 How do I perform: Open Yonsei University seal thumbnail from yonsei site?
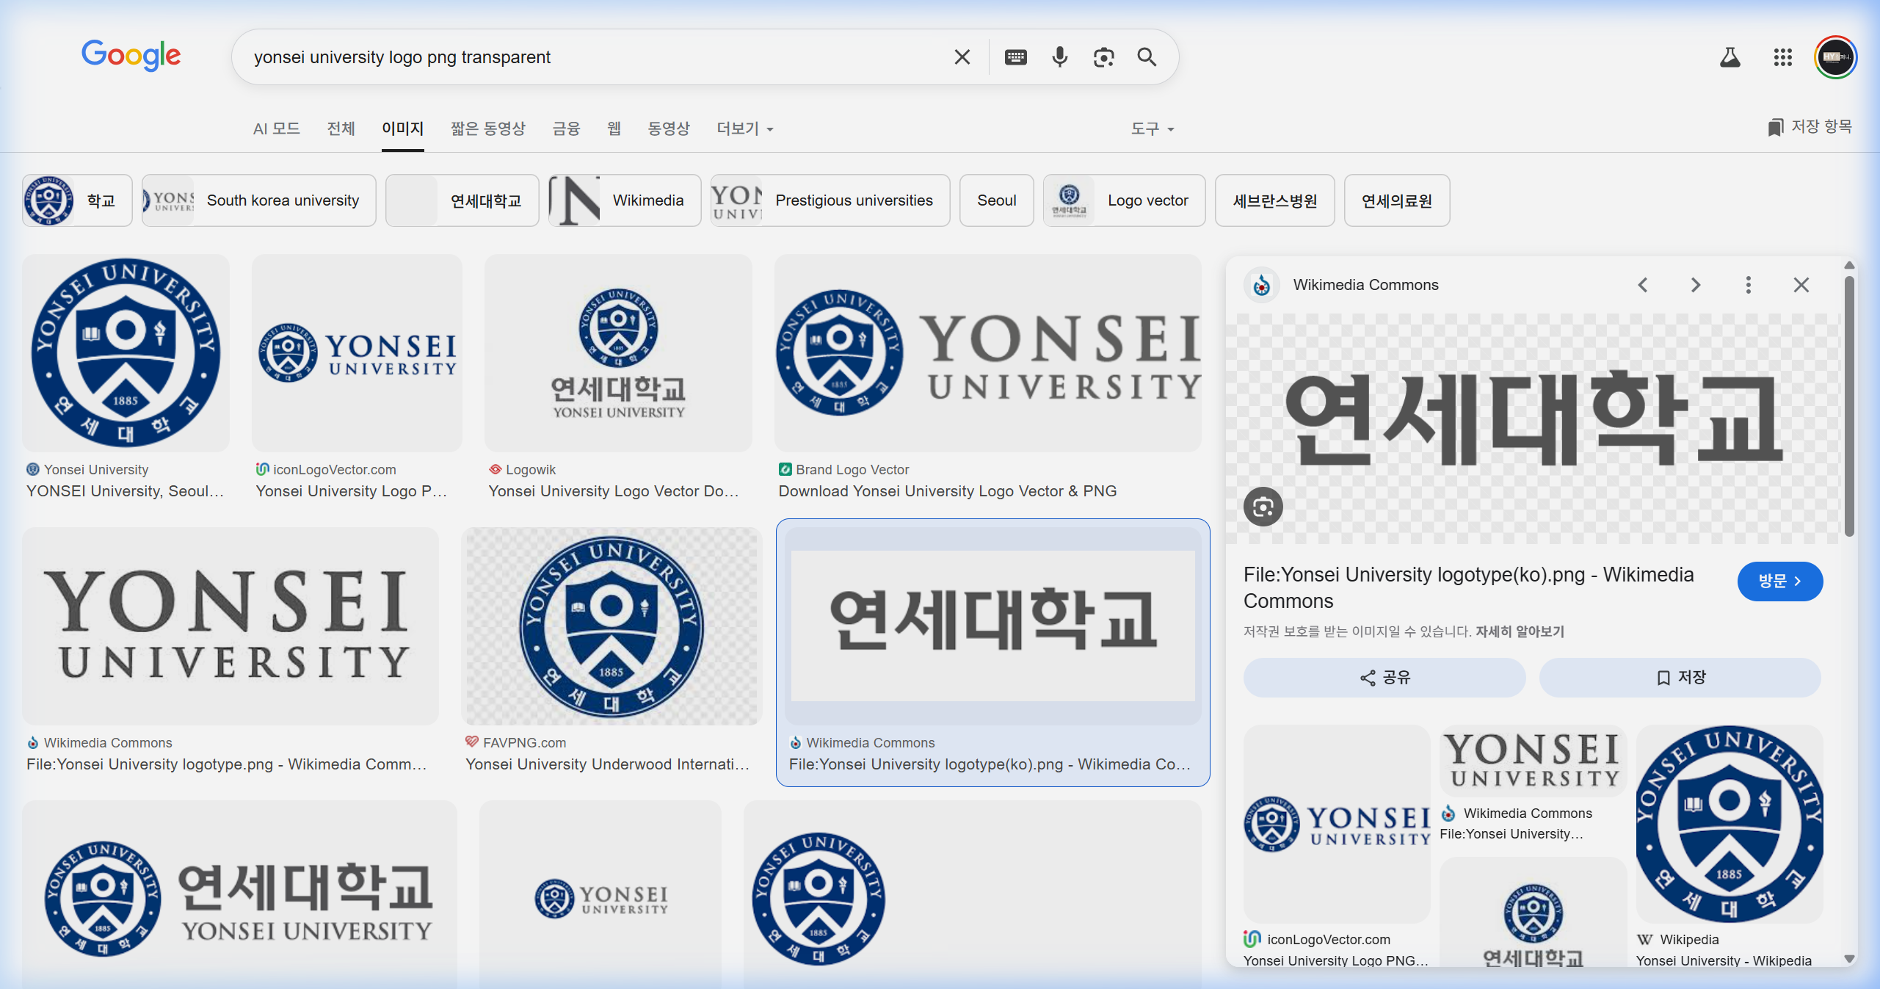pos(126,353)
